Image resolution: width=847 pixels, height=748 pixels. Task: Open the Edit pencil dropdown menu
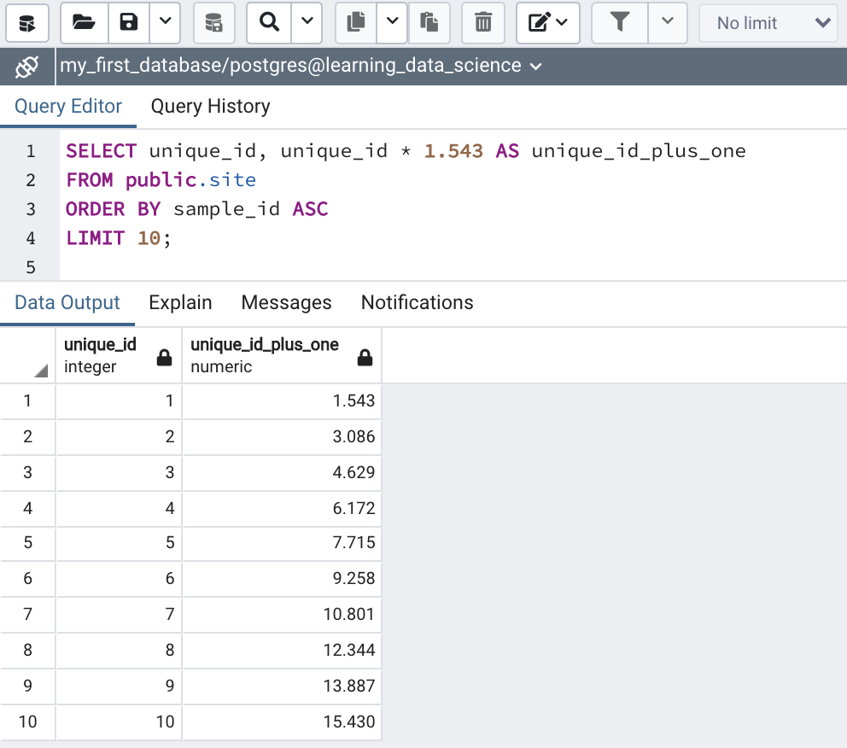point(548,22)
